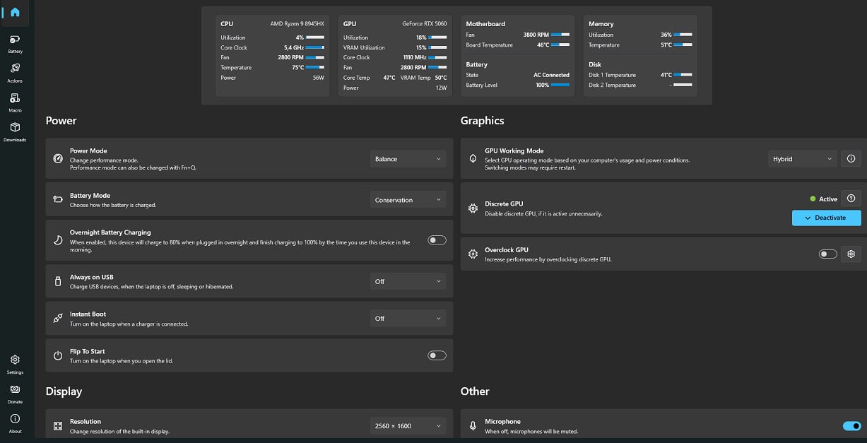Click the Overnight Battery Charging moon icon
The image size is (867, 443).
(x=58, y=240)
